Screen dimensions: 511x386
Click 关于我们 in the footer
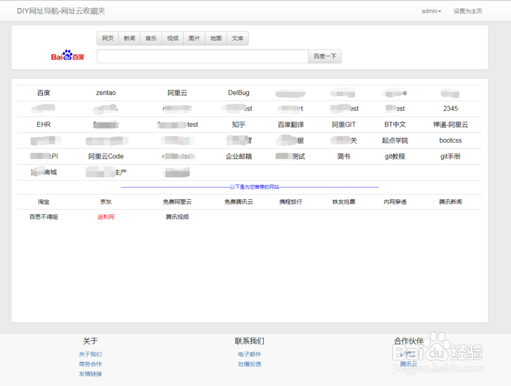(x=90, y=354)
